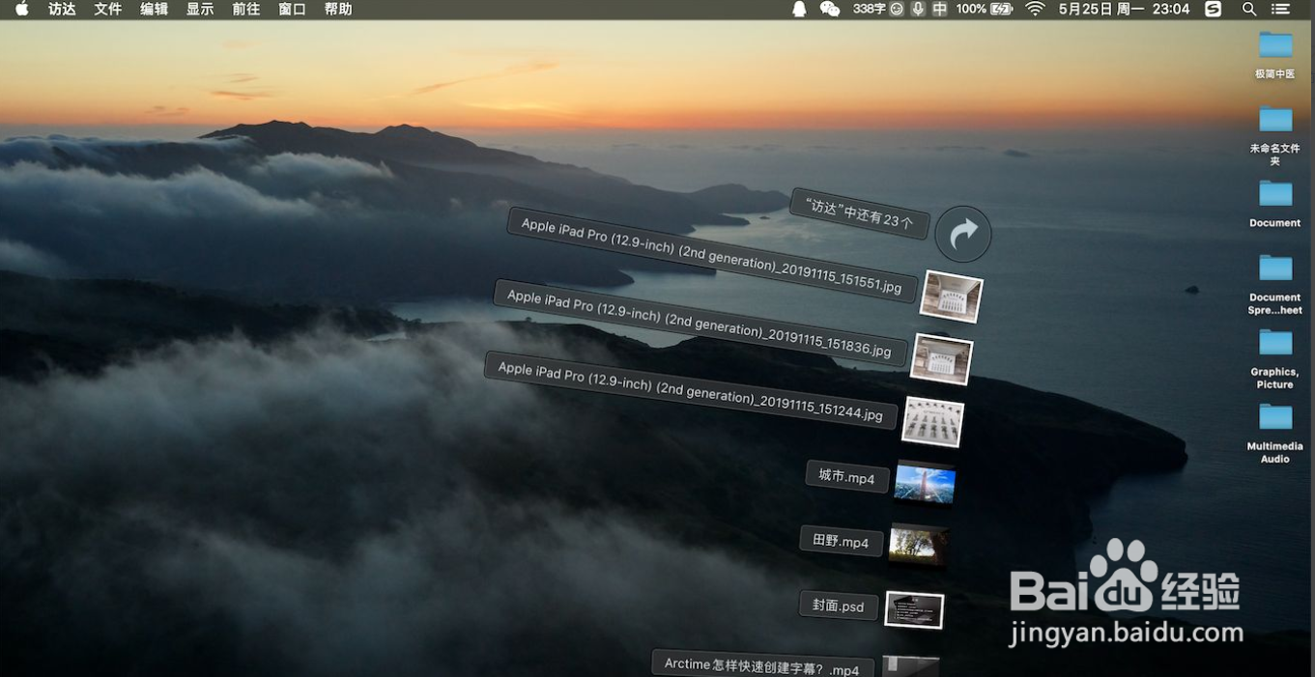Open the 编辑 menu

click(154, 9)
